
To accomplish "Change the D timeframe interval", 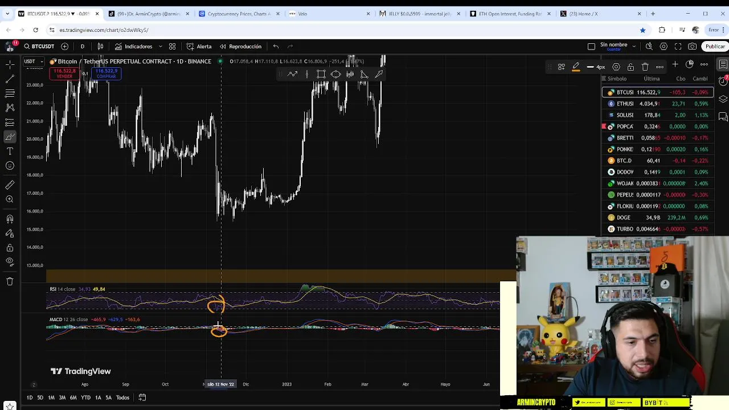I will click(82, 46).
